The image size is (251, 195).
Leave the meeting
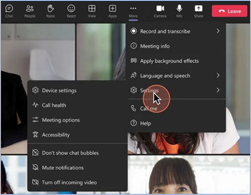(229, 11)
